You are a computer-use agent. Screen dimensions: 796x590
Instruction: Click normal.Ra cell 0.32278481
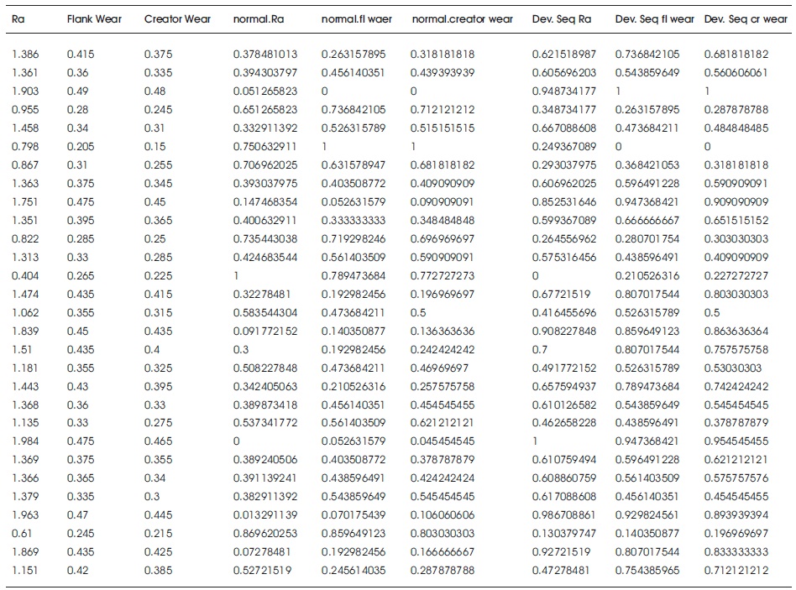click(x=263, y=295)
